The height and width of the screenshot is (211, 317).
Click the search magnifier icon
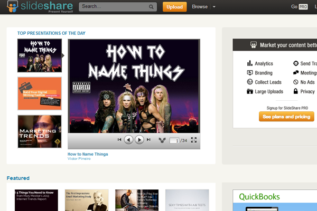151,7
